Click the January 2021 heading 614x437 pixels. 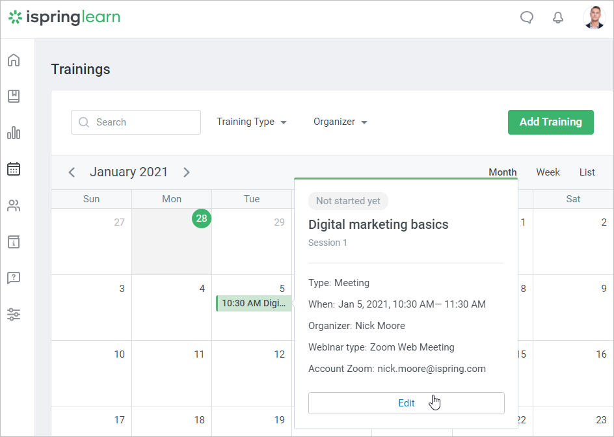click(129, 172)
